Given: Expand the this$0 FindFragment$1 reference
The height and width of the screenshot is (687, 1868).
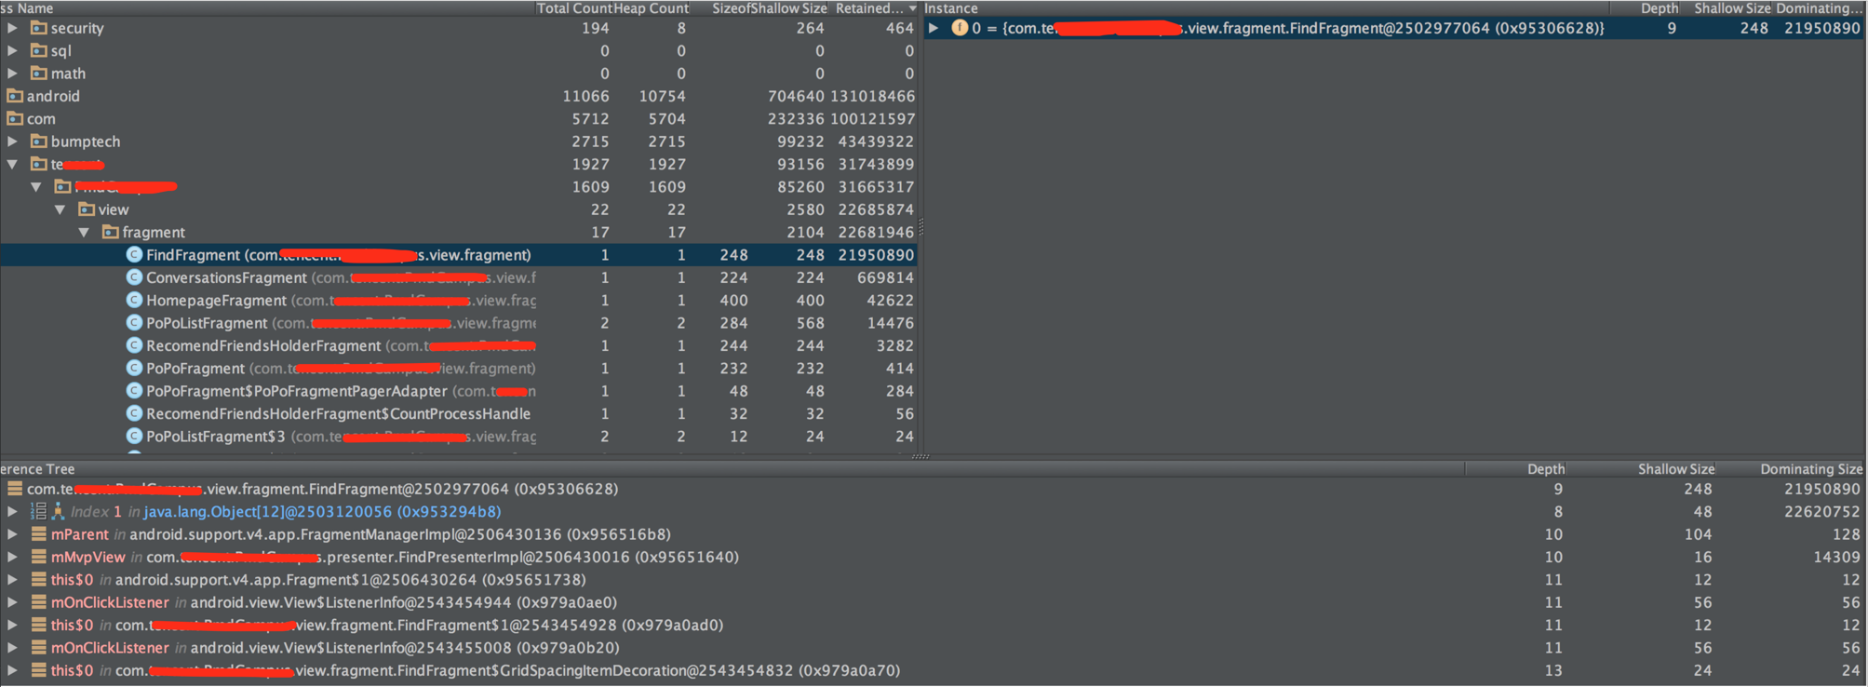Looking at the screenshot, I should [x=13, y=625].
